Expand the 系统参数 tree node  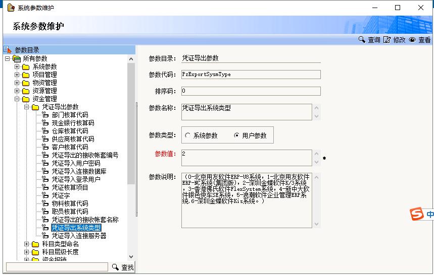coord(17,66)
